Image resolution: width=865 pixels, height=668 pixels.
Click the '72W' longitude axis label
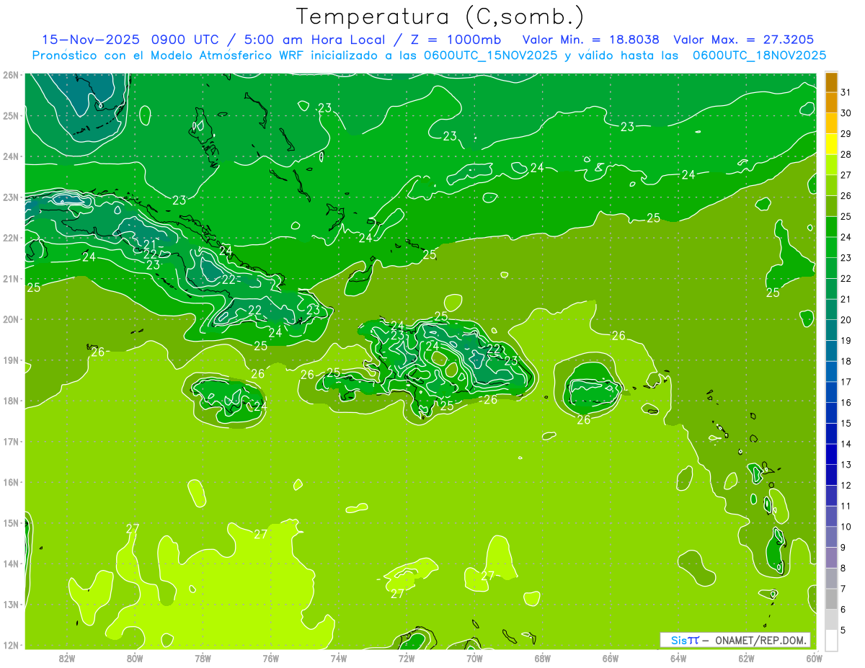tap(407, 658)
